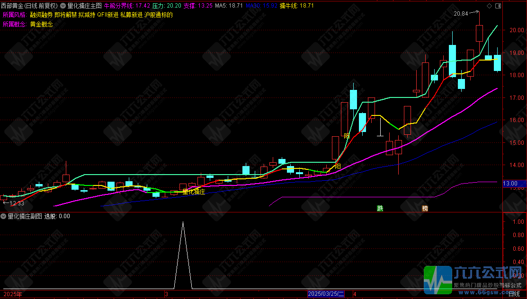Click the 2025年 label on time axis
527x299 pixels.
coord(13,294)
